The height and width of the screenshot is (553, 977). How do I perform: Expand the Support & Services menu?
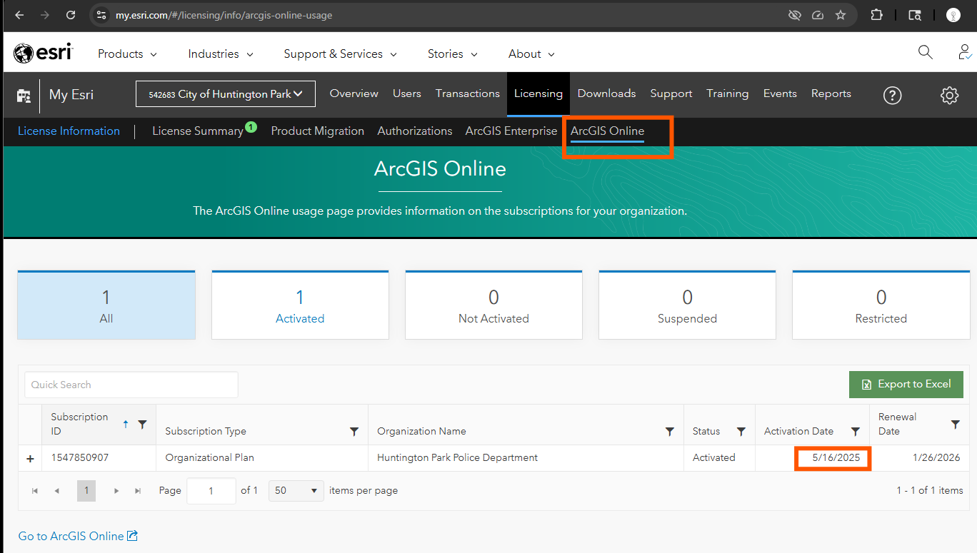click(340, 54)
